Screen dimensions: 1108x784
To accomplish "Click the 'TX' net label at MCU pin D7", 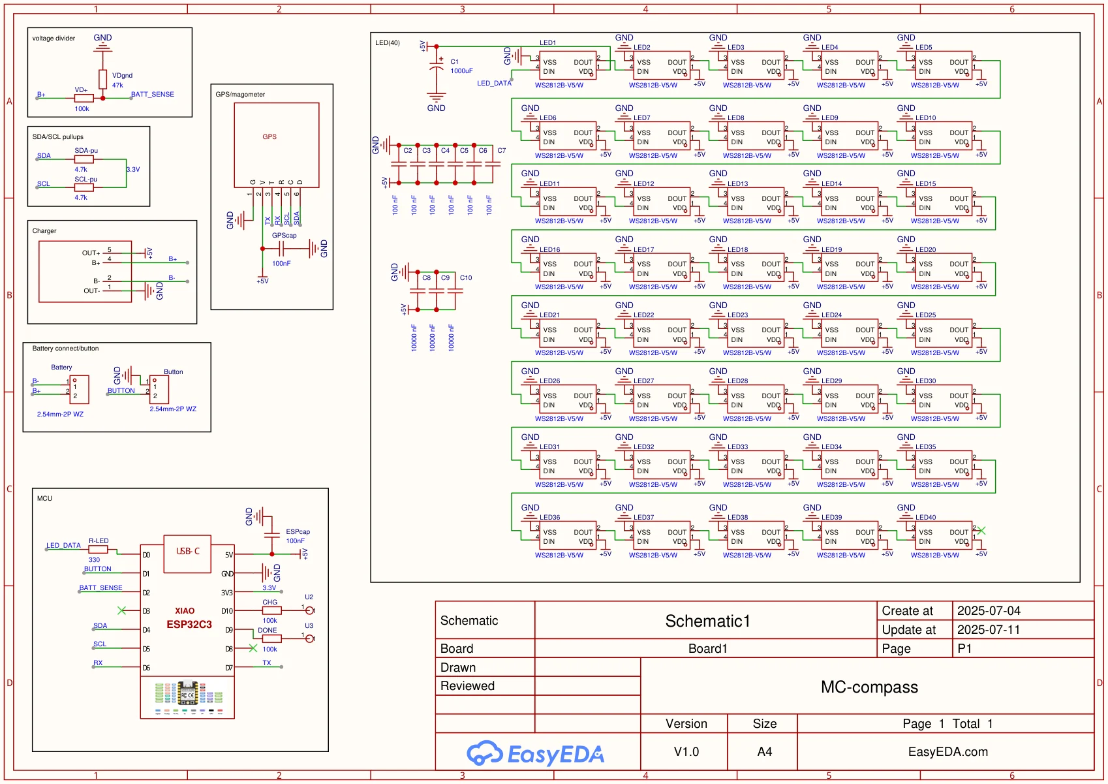I will (267, 663).
